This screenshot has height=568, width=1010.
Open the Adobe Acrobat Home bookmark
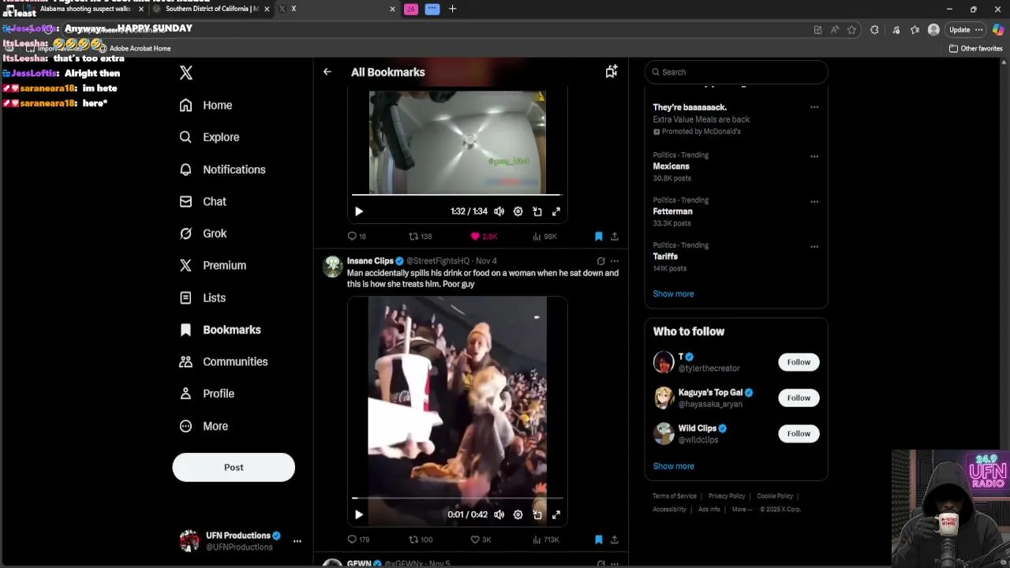pyautogui.click(x=135, y=48)
